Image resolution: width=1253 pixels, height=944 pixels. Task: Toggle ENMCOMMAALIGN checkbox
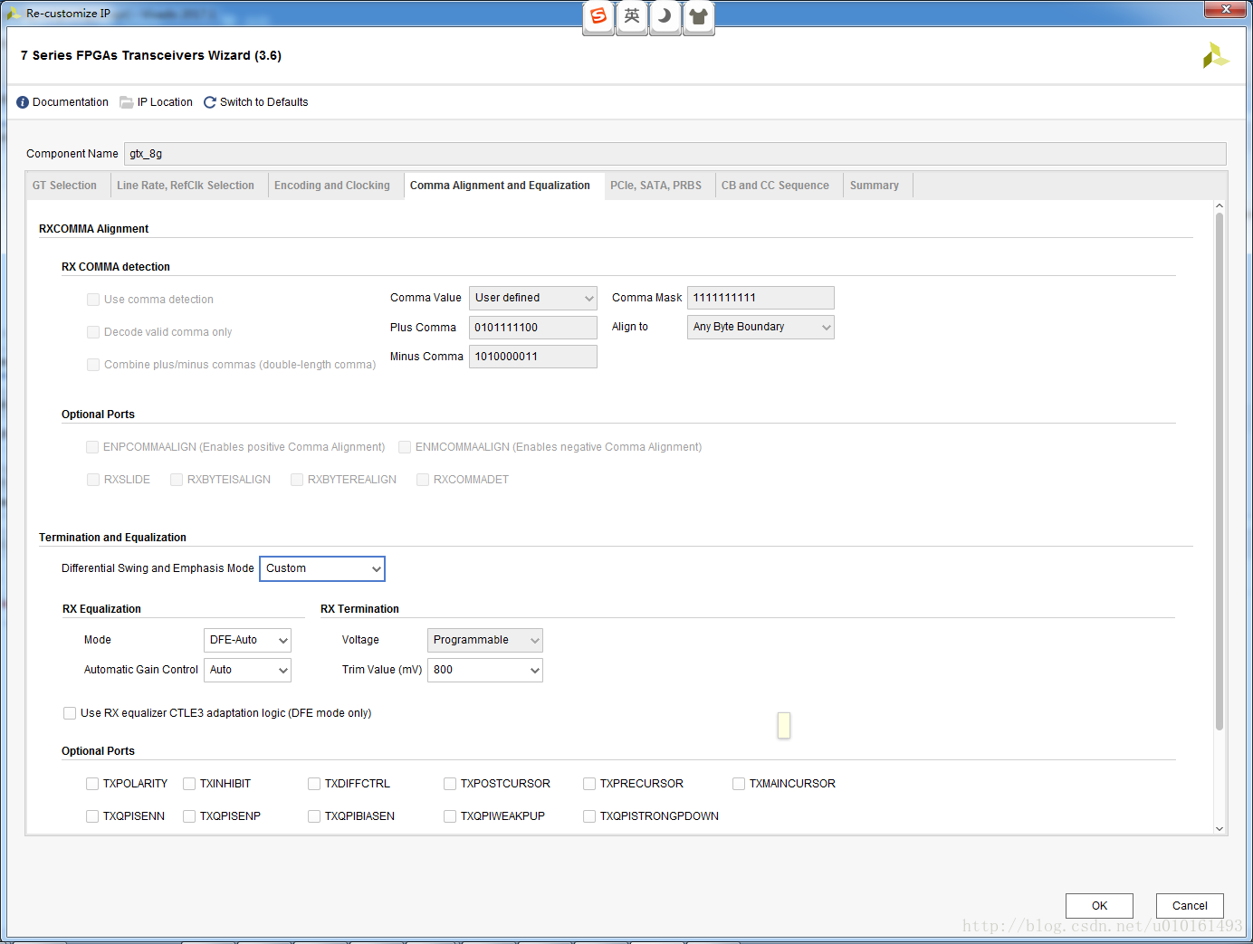click(405, 447)
